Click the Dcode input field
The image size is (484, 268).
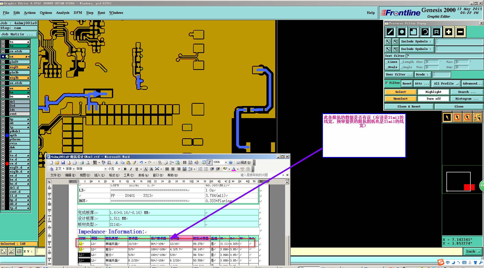[441, 74]
